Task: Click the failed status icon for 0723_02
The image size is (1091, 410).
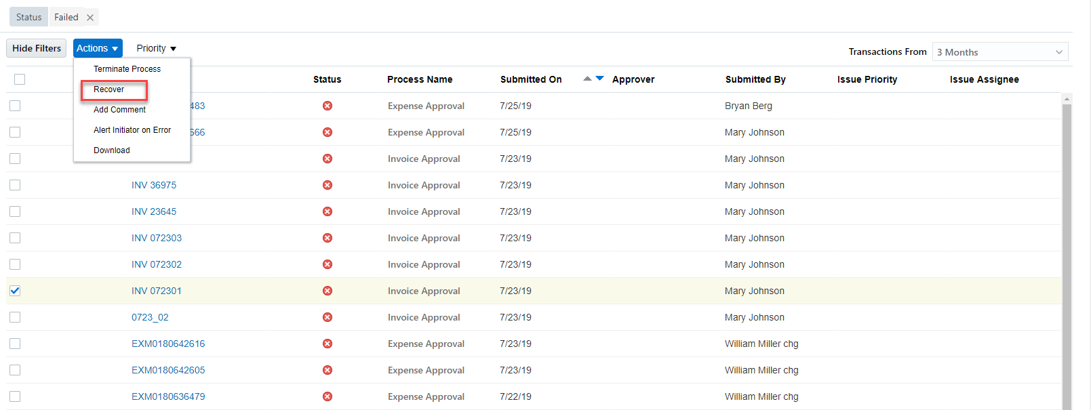Action: 328,317
